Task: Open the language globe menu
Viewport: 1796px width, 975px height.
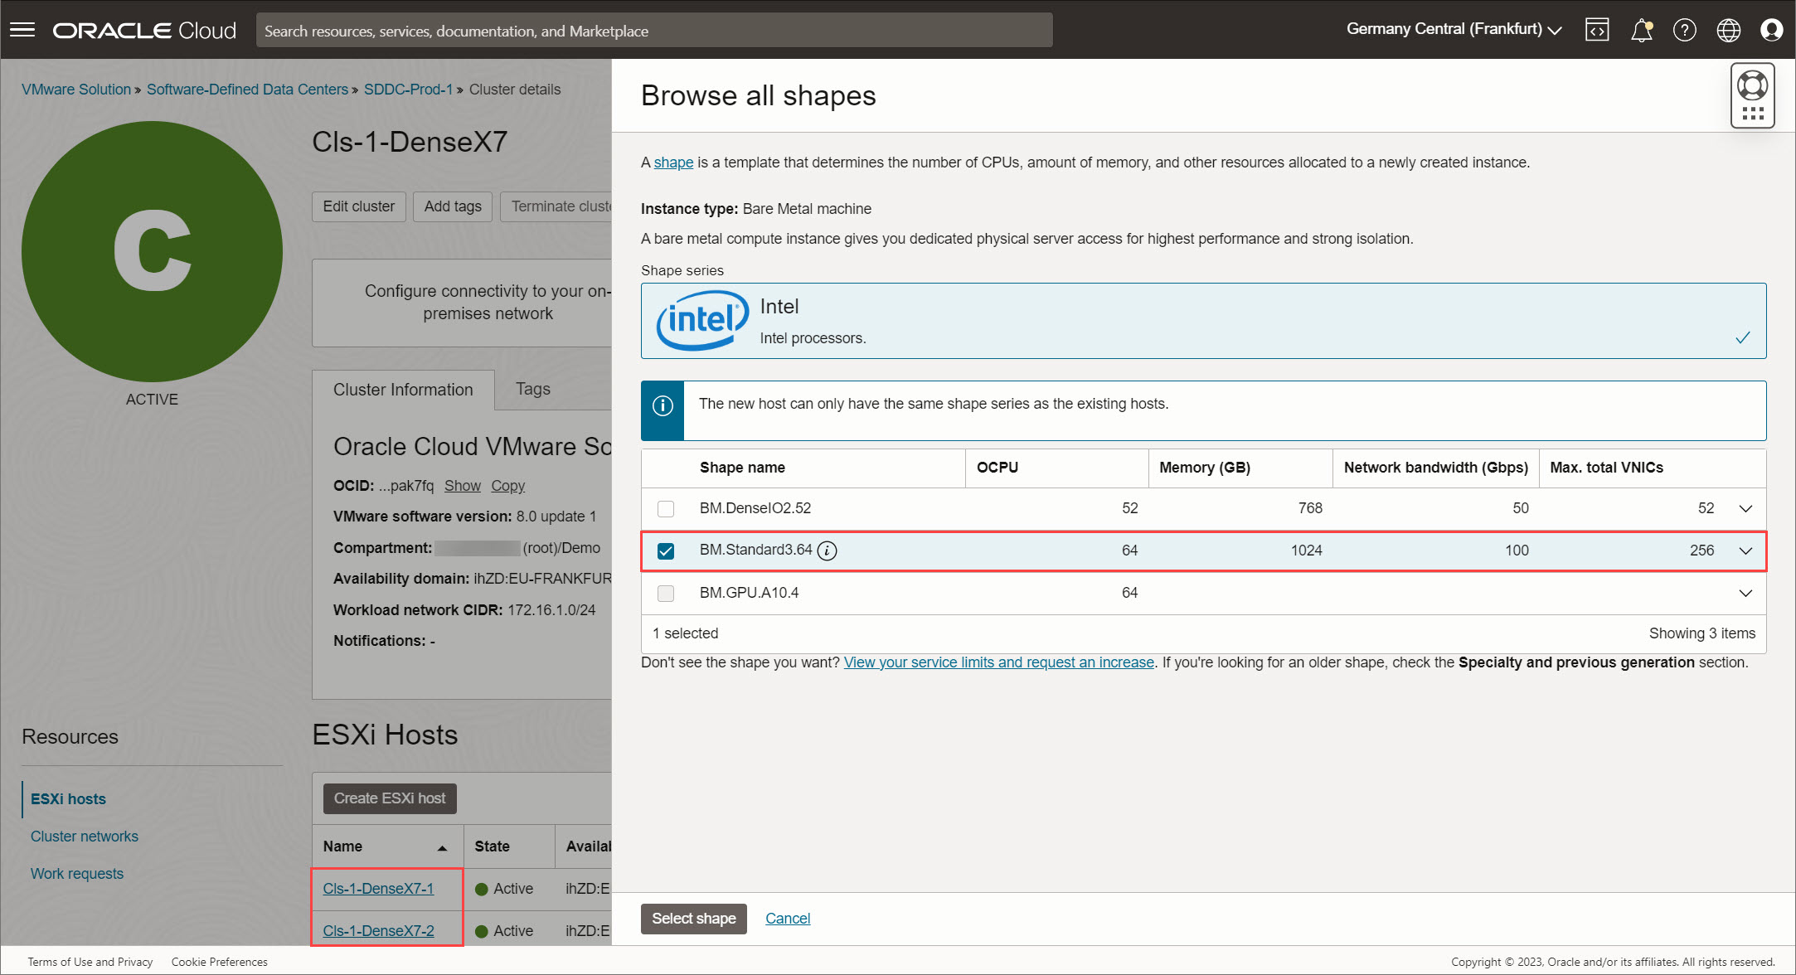Action: pos(1729,30)
